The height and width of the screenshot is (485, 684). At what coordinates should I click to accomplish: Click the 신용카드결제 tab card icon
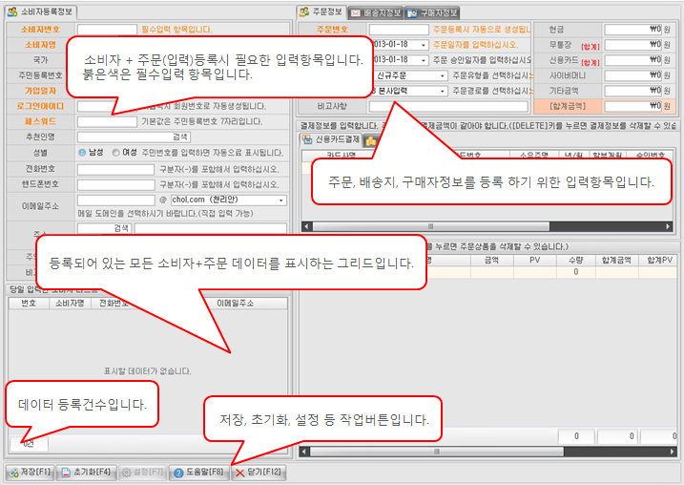[307, 139]
